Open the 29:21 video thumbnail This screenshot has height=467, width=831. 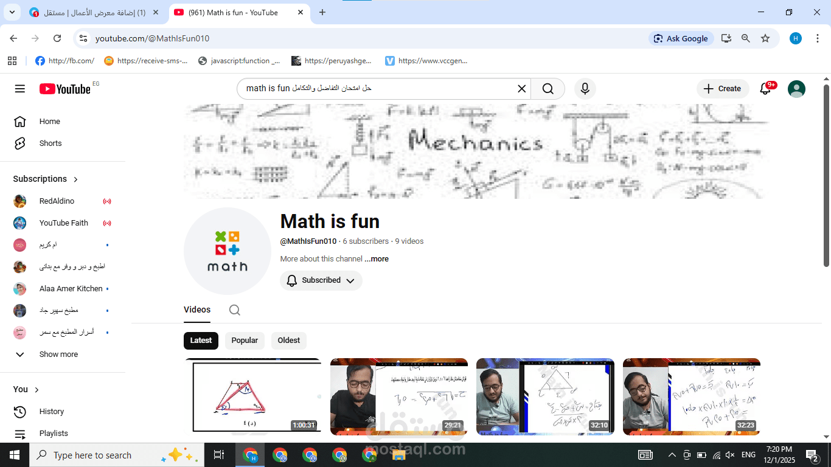pos(399,396)
